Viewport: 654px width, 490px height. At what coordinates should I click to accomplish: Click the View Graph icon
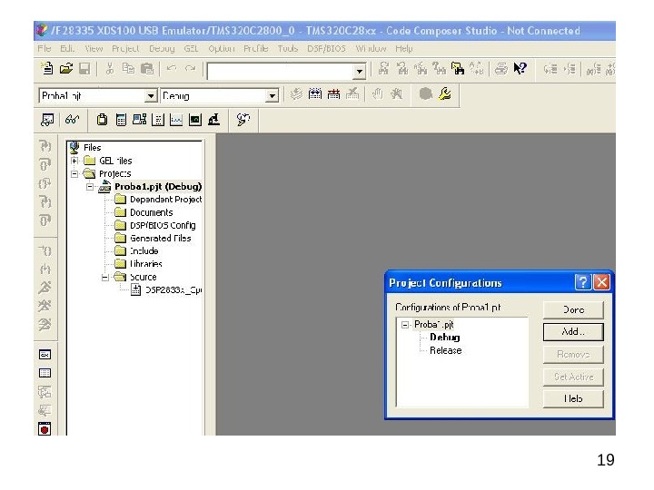coord(176,120)
